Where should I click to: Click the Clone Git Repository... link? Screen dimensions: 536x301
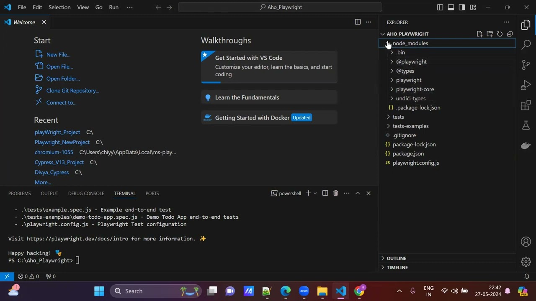[73, 90]
